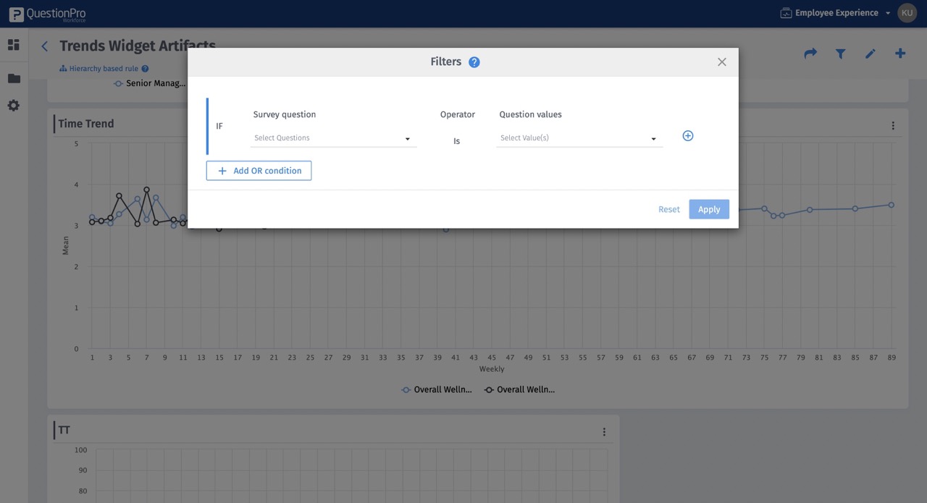Click Hierarchy based rule link
927x503 pixels.
[x=104, y=69]
